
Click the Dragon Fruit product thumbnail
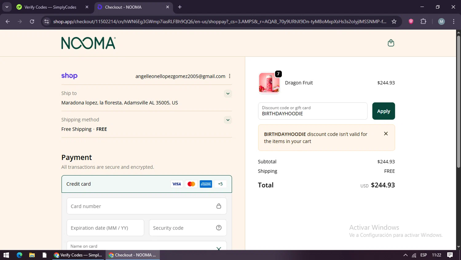(269, 83)
